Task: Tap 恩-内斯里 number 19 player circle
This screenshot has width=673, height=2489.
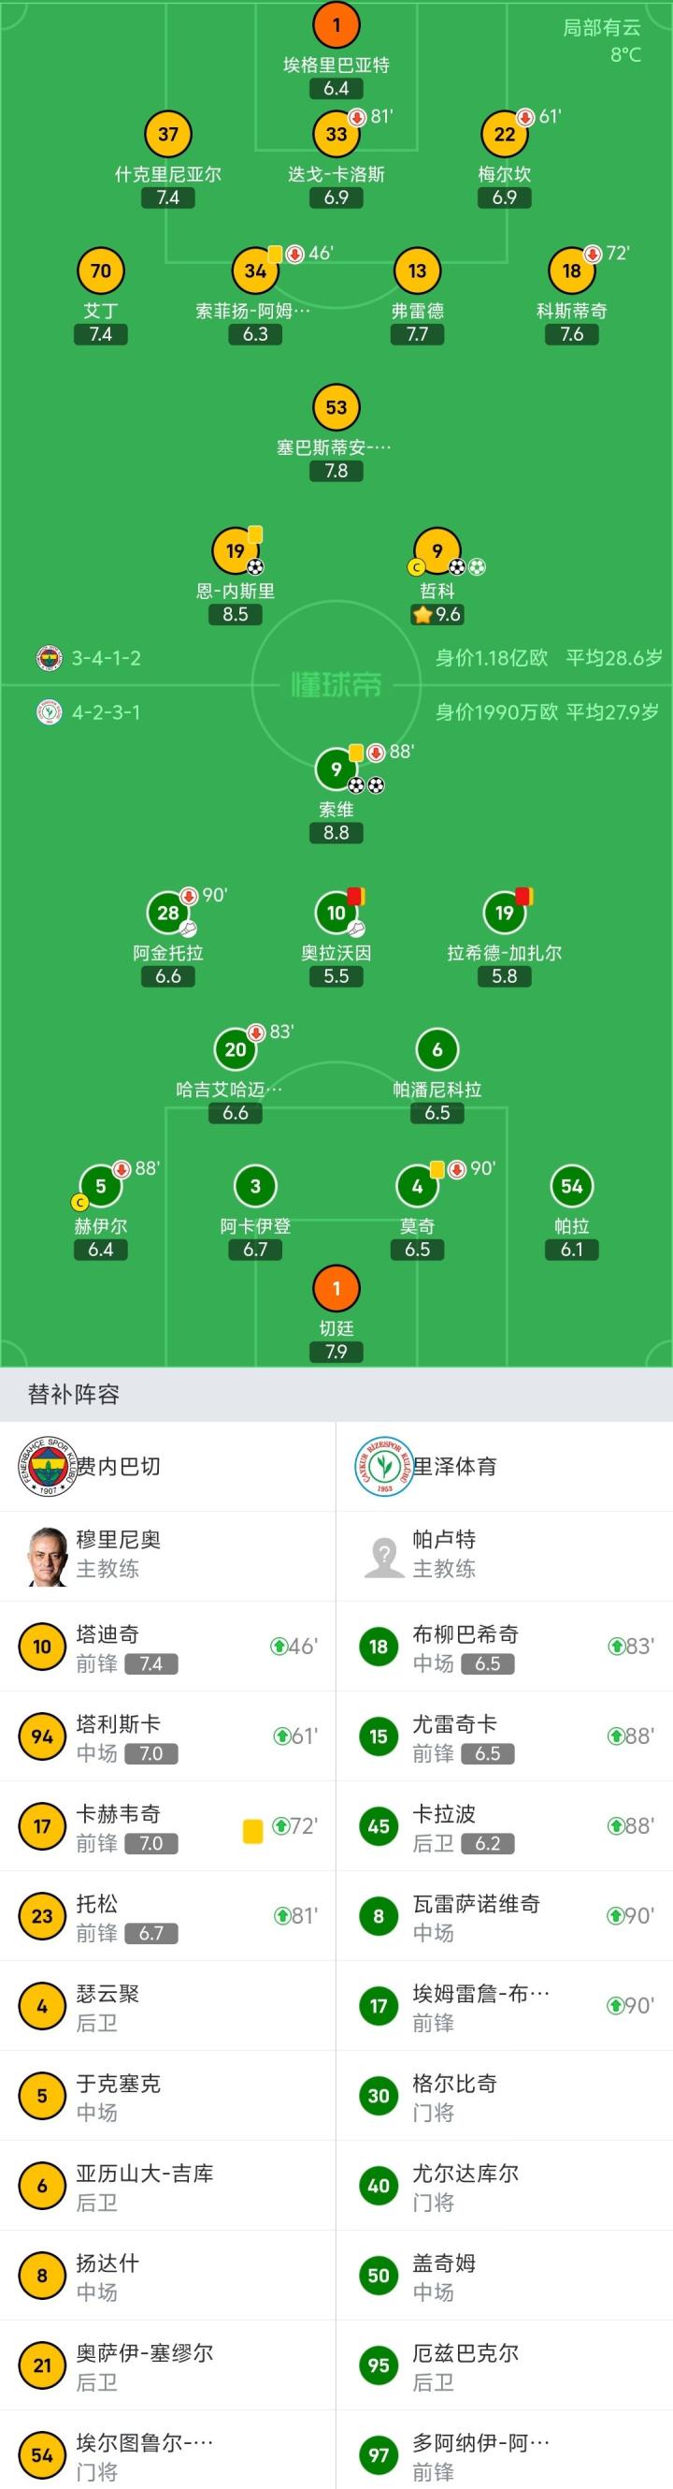Action: pos(236,550)
